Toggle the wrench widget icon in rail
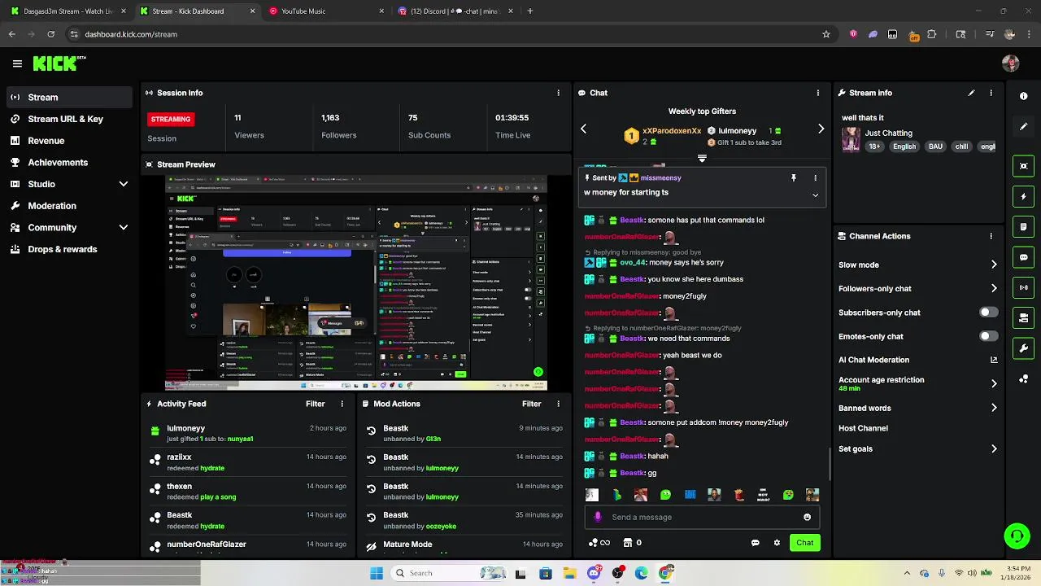1041x586 pixels. pyautogui.click(x=1024, y=348)
